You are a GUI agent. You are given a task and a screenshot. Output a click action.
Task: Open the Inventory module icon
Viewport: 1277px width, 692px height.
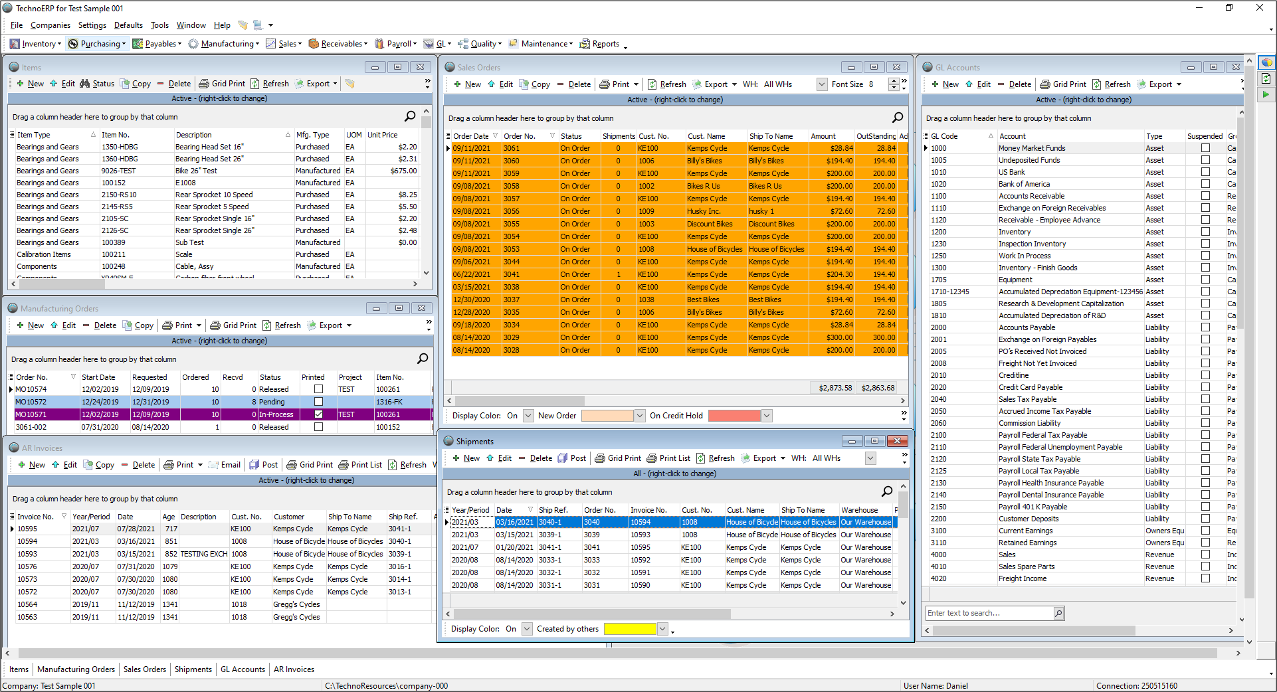pos(15,44)
